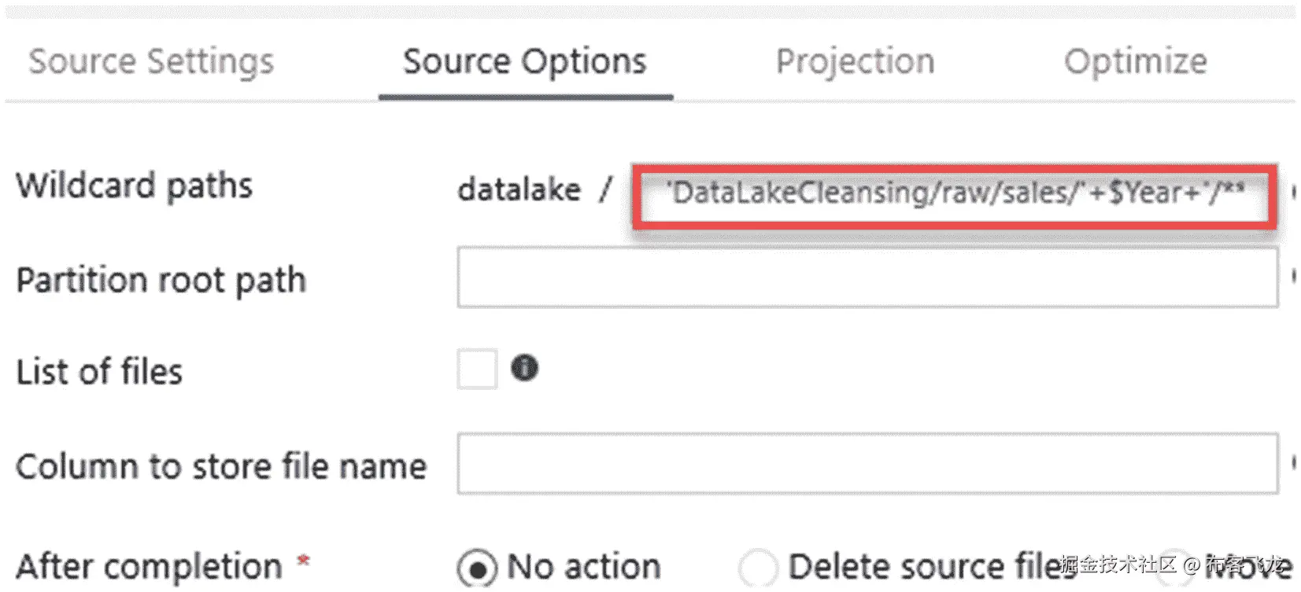
Task: Switch to the Source Settings tab
Action: click(151, 61)
